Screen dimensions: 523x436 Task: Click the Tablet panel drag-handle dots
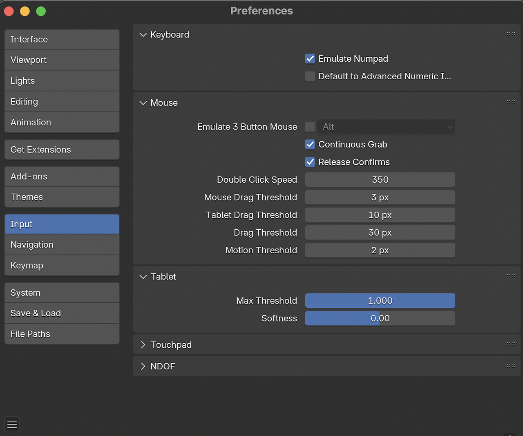pos(511,276)
